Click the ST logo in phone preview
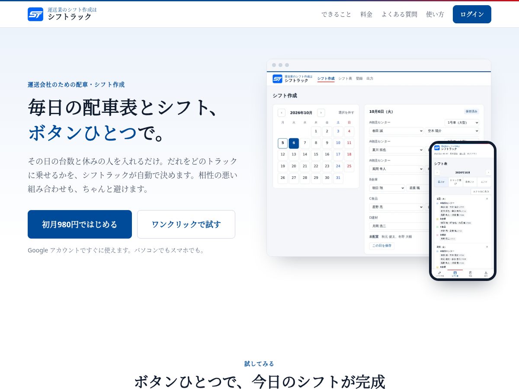The height and width of the screenshot is (389, 519). pos(437,148)
